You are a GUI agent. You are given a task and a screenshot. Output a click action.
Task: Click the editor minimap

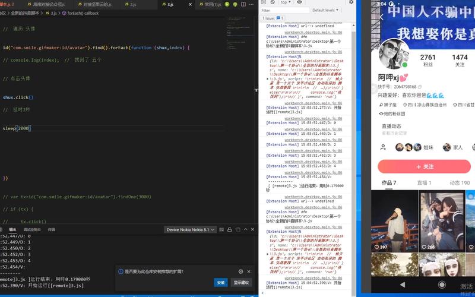coord(240,33)
